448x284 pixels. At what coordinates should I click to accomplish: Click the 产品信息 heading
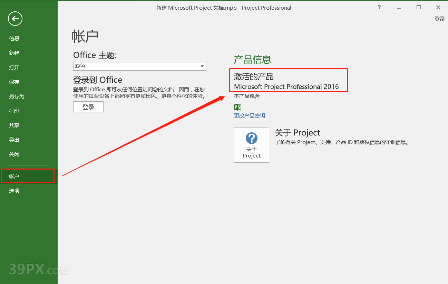[253, 60]
